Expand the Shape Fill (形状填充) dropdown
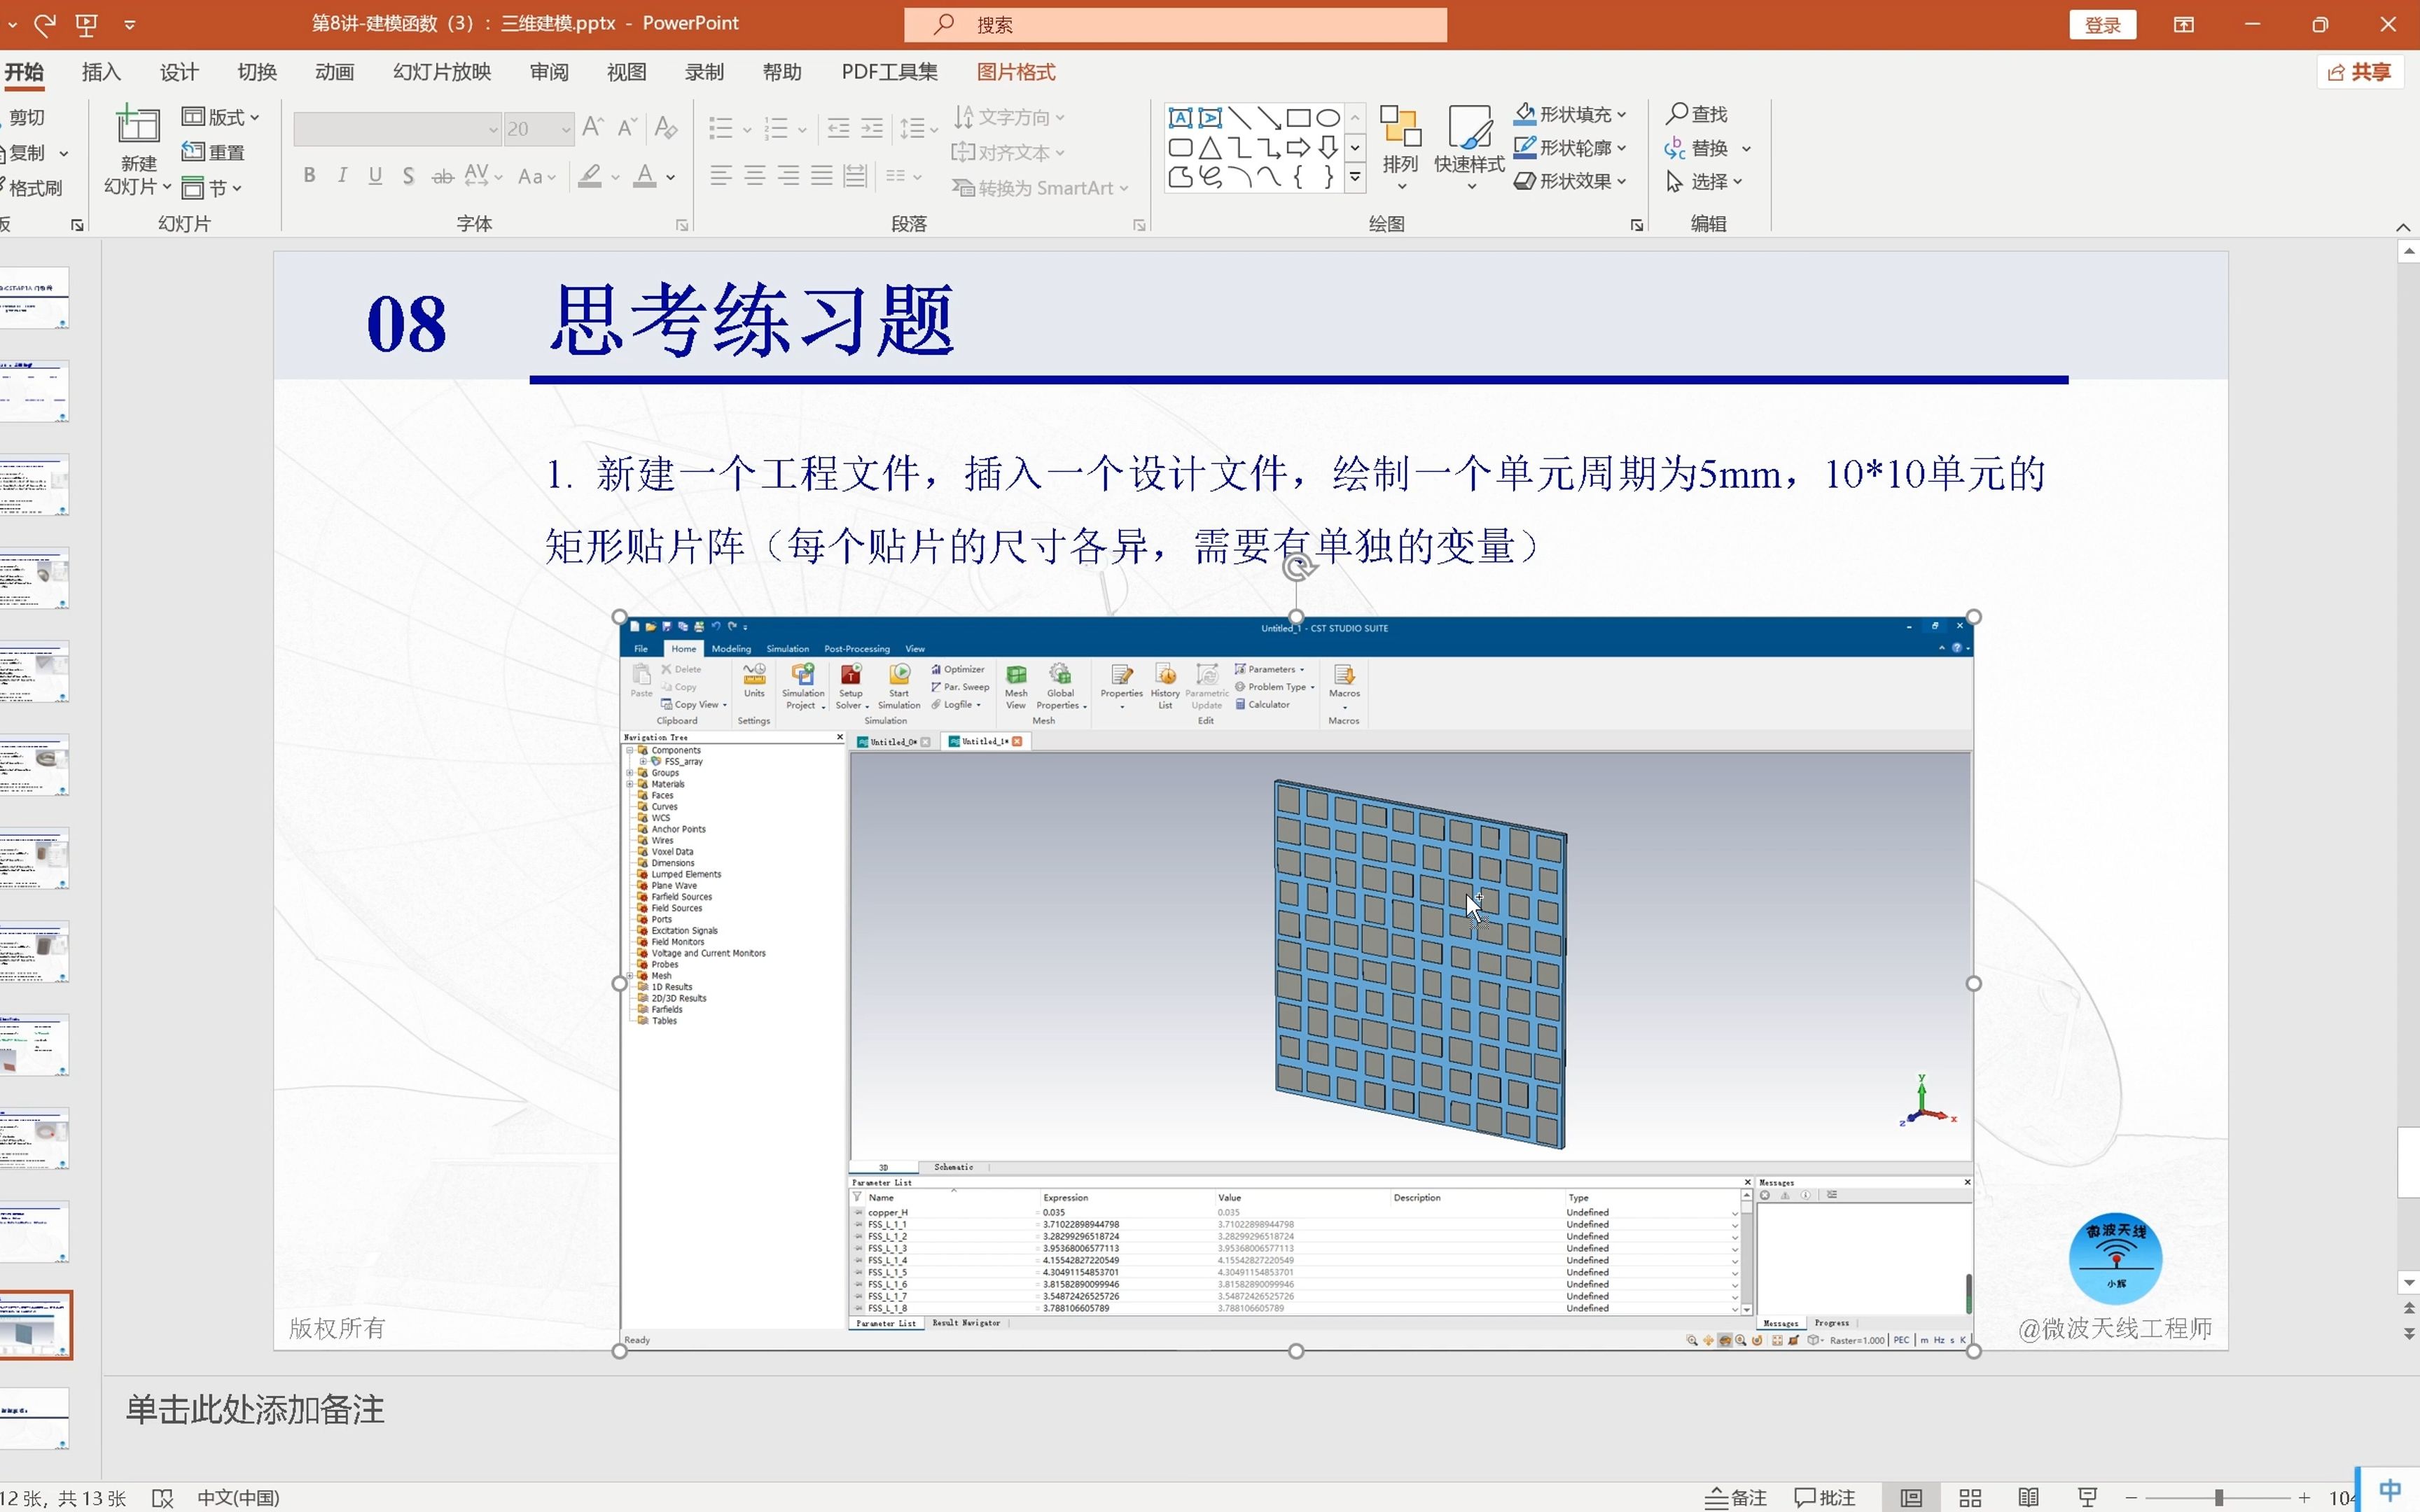 click(1622, 114)
